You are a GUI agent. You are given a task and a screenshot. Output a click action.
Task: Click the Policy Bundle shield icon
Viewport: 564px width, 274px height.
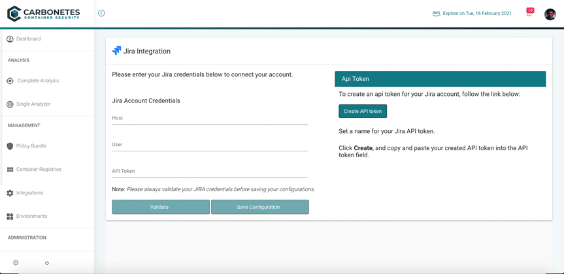10,146
